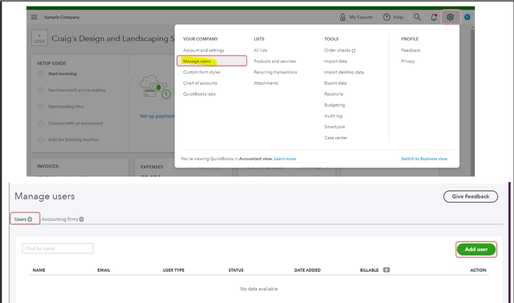Switch to Business view
The height and width of the screenshot is (303, 514).
pyautogui.click(x=424, y=159)
